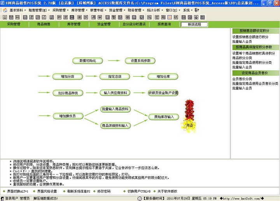
Task: Open the 商品积分分类 link
Action: click(242, 58)
